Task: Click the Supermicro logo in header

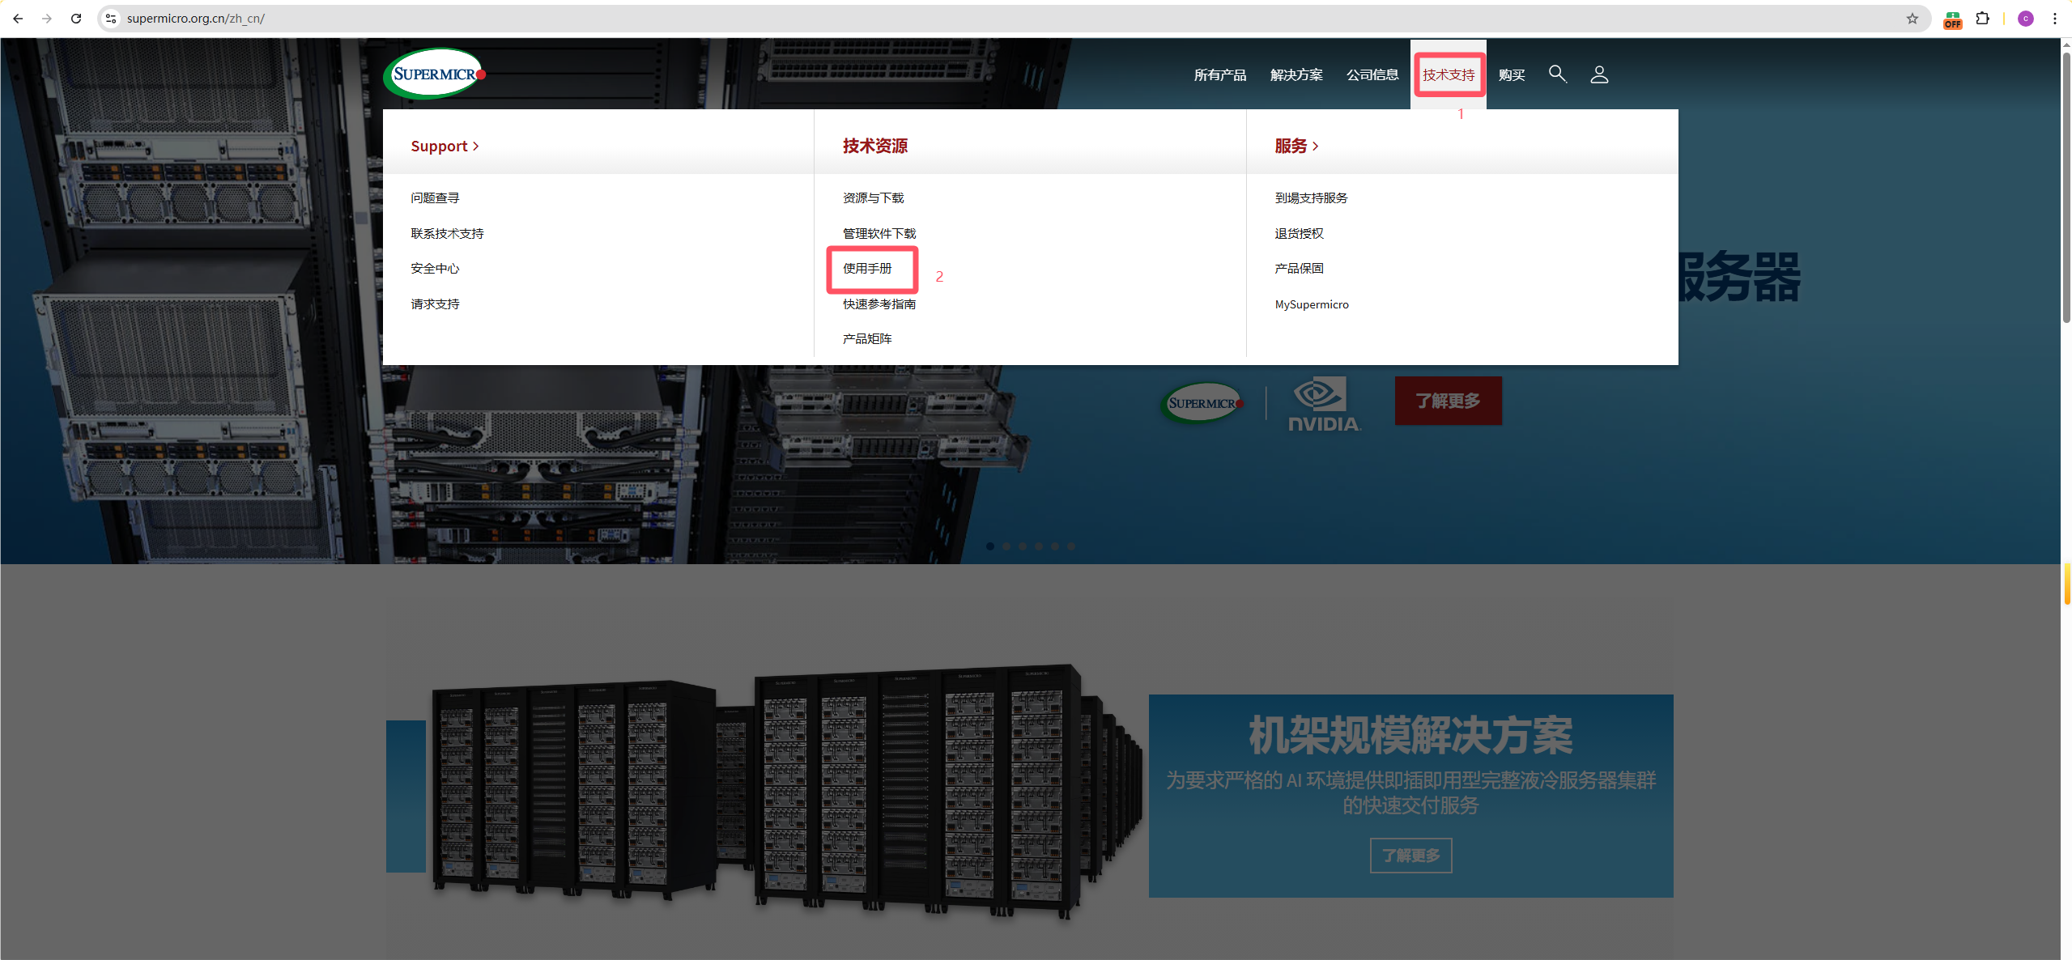Action: (435, 74)
